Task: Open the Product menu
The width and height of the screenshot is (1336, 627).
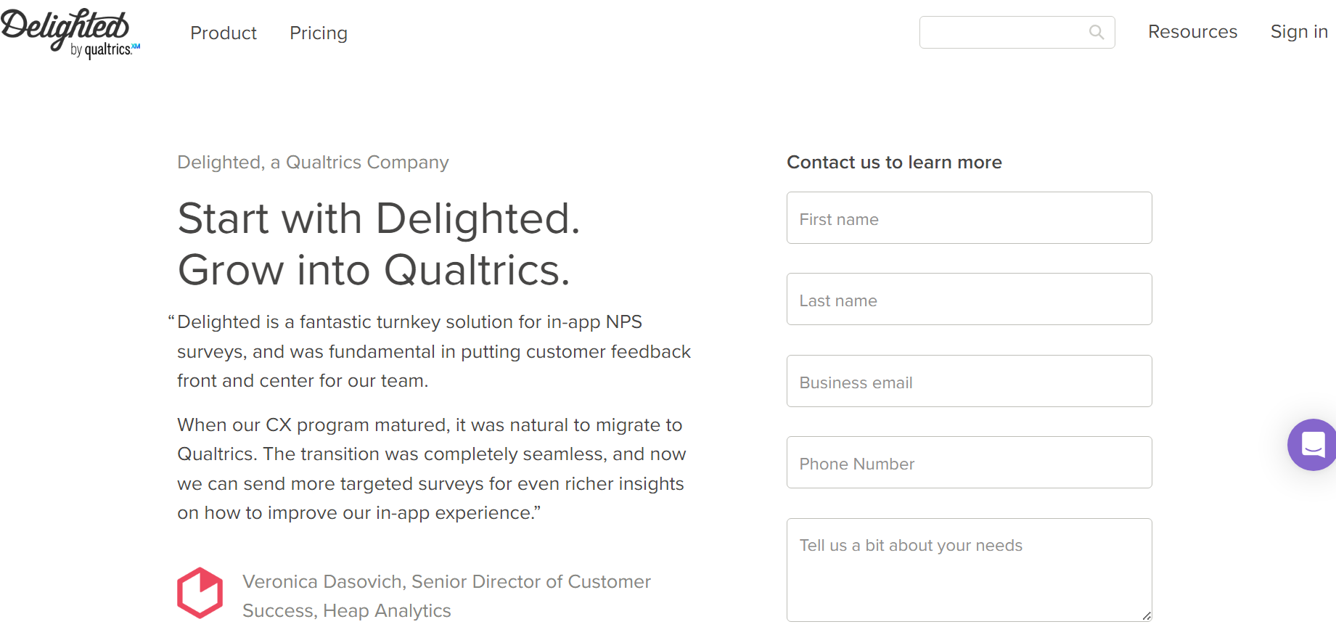Action: [223, 33]
